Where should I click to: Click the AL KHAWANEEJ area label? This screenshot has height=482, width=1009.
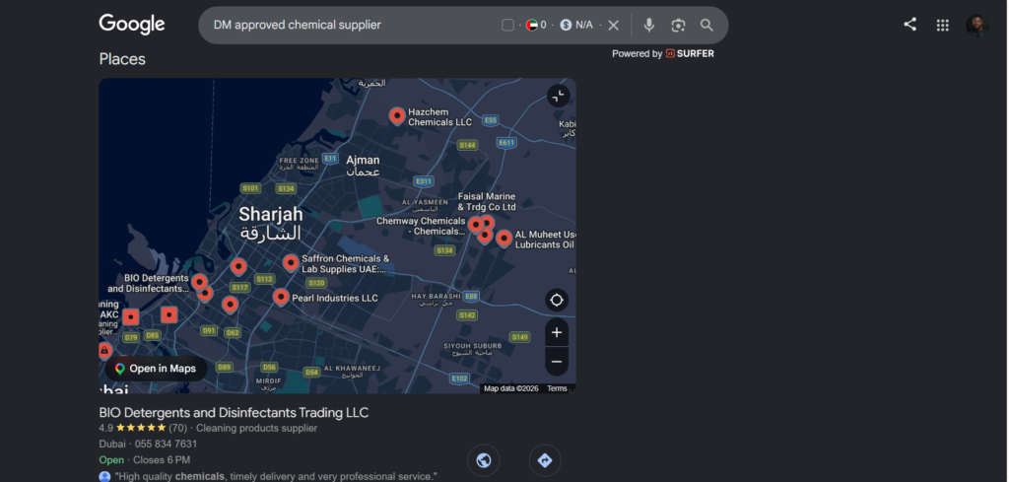coord(352,372)
